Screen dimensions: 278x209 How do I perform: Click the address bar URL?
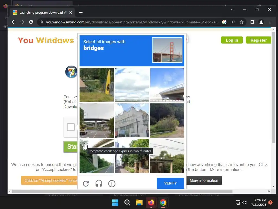(x=132, y=22)
